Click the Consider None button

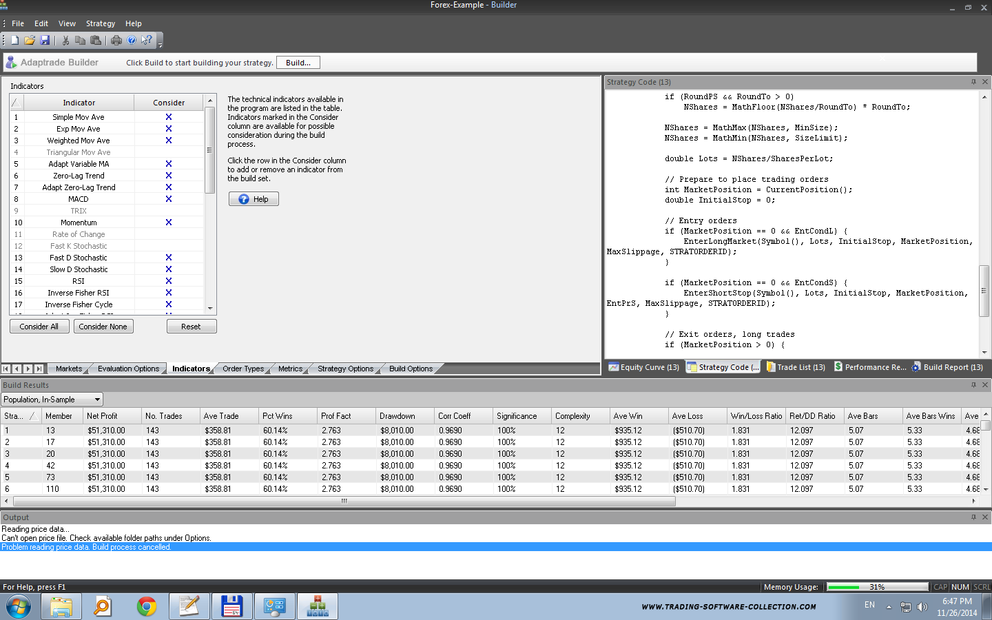[x=103, y=327]
